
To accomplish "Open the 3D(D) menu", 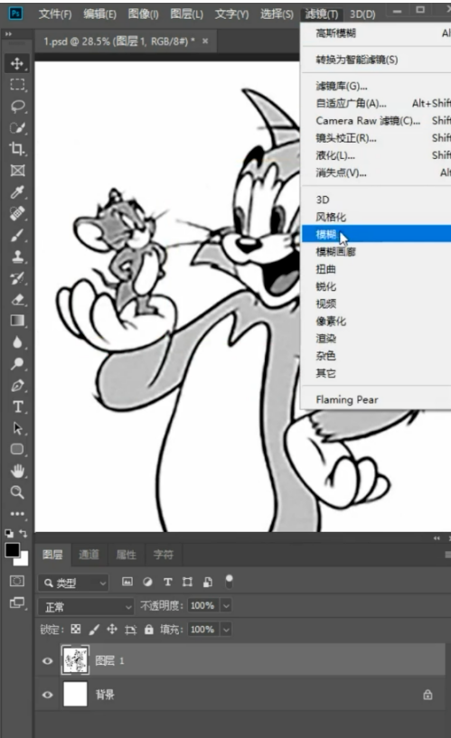I will pos(362,14).
